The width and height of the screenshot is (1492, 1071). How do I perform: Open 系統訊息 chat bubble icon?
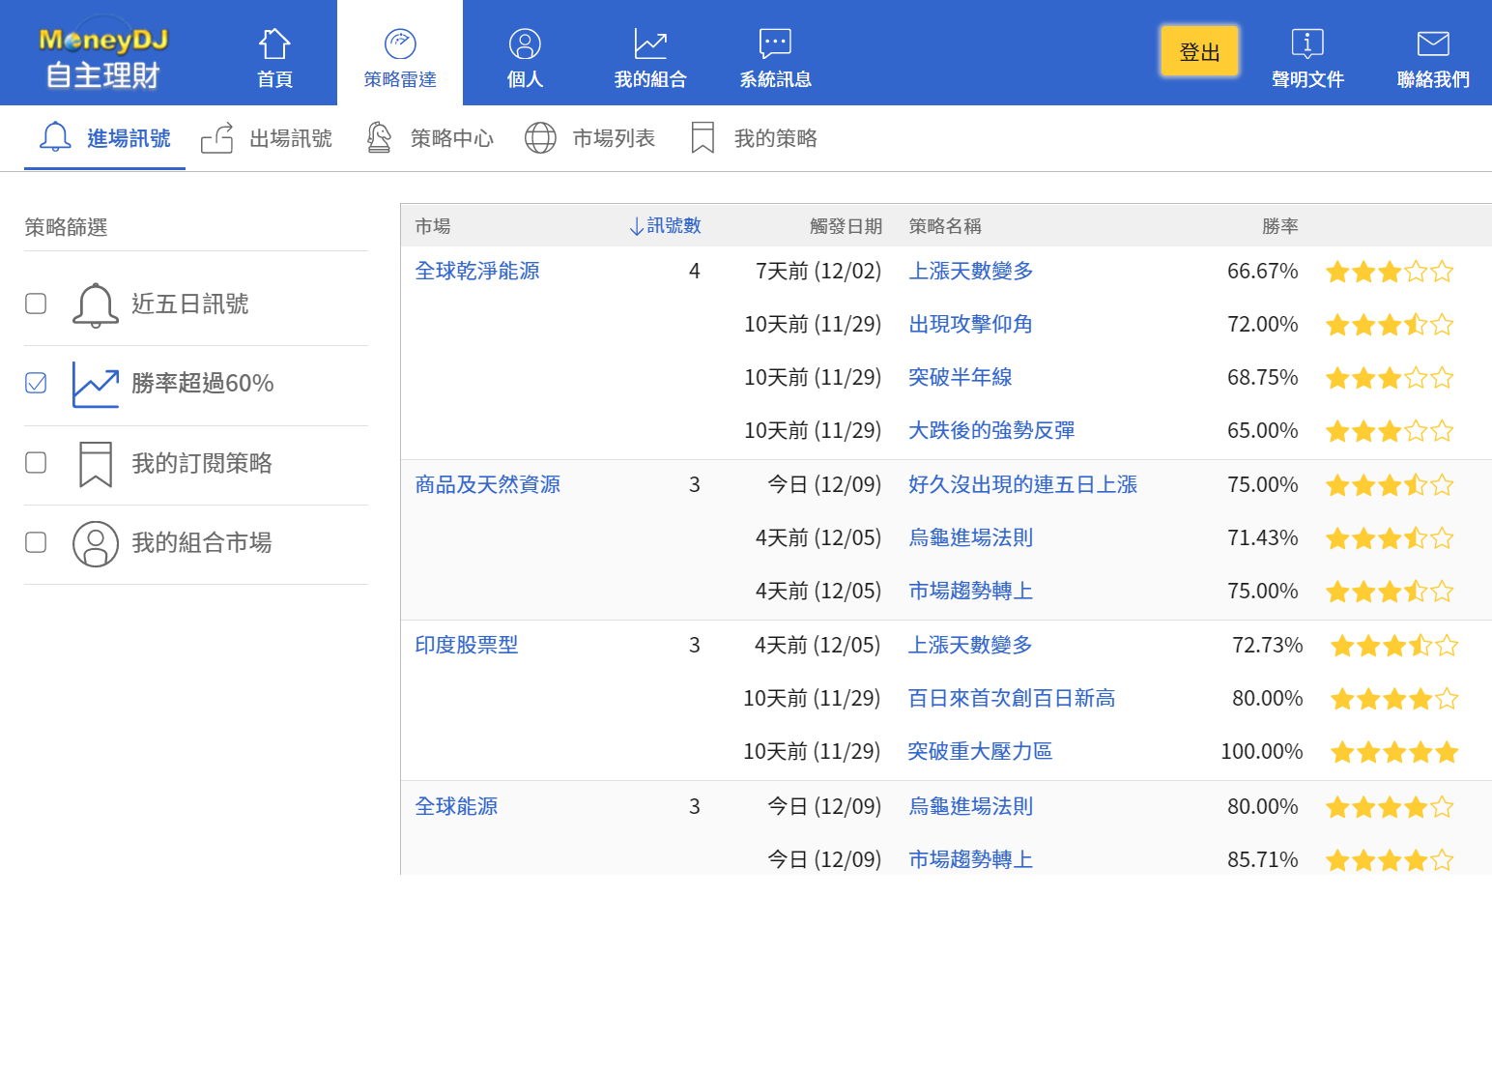(x=775, y=43)
